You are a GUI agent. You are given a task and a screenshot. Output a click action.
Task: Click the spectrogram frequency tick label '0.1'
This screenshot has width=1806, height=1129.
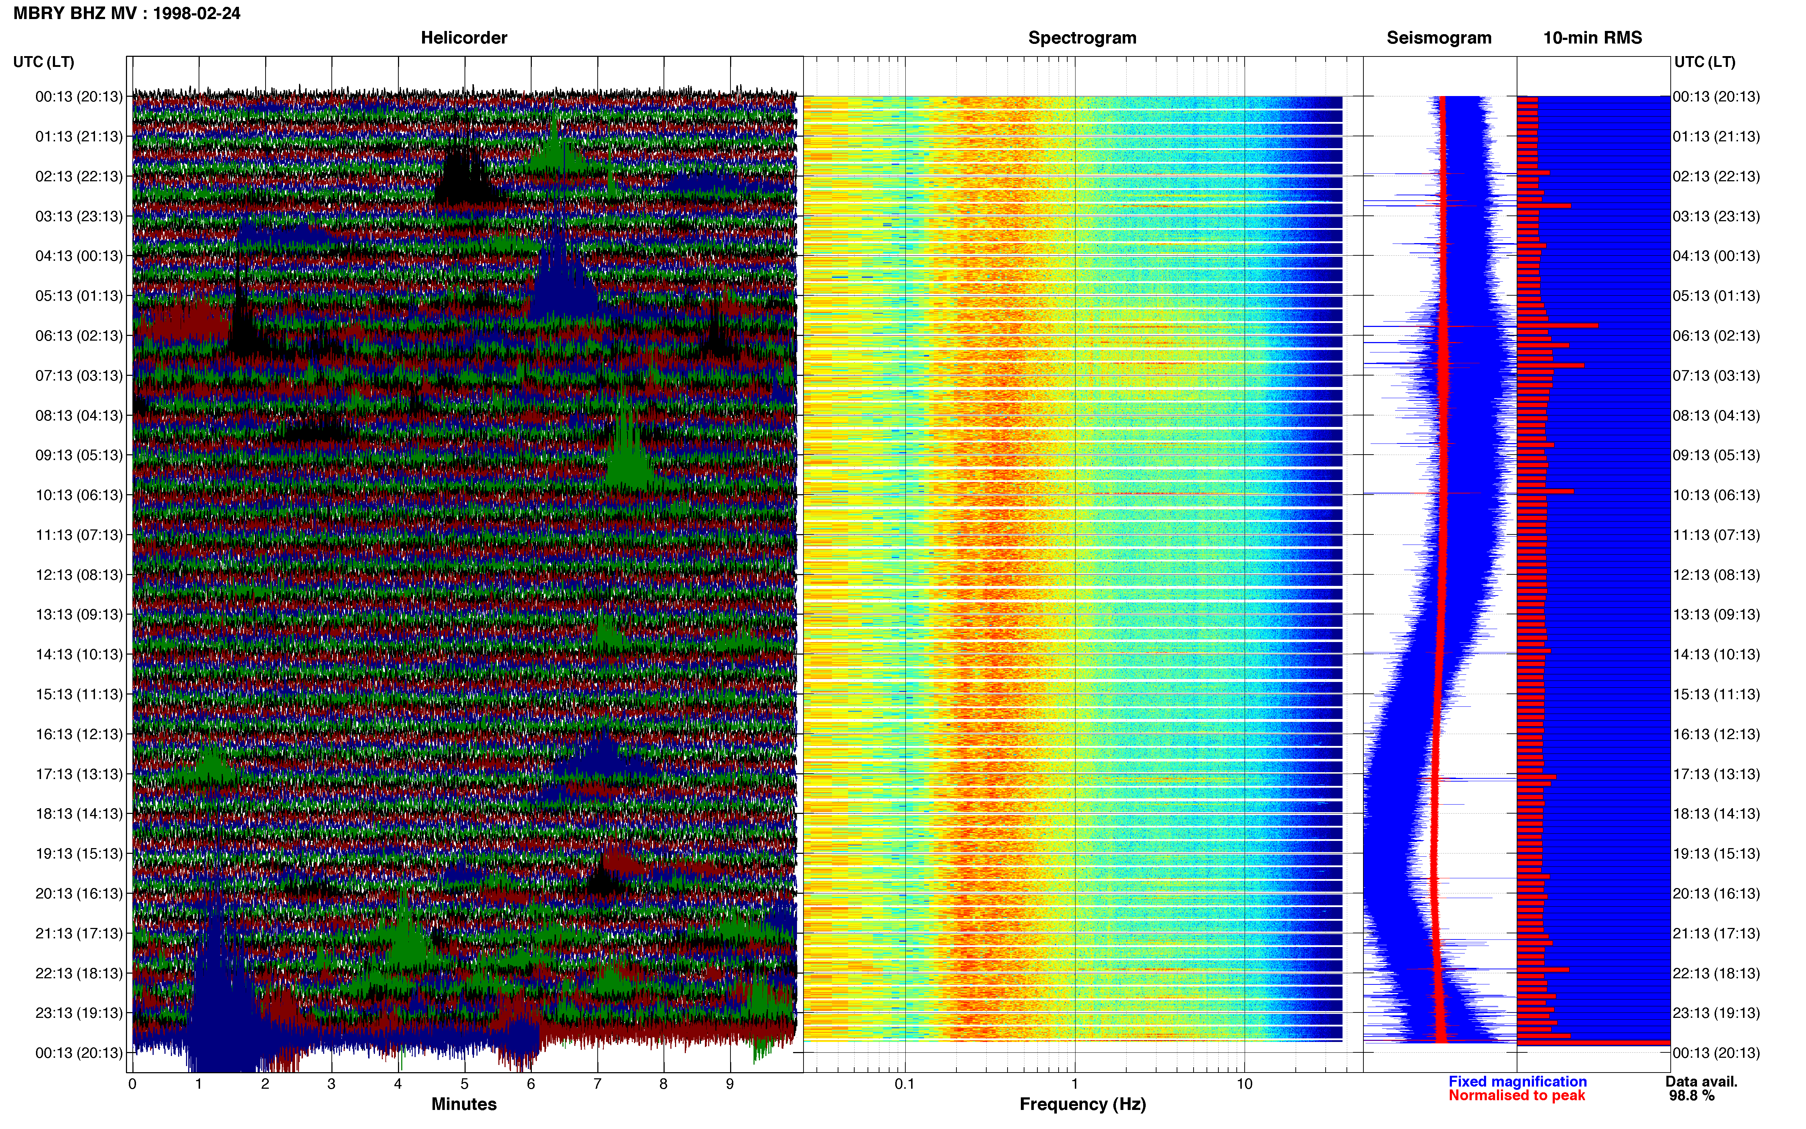pyautogui.click(x=905, y=1084)
